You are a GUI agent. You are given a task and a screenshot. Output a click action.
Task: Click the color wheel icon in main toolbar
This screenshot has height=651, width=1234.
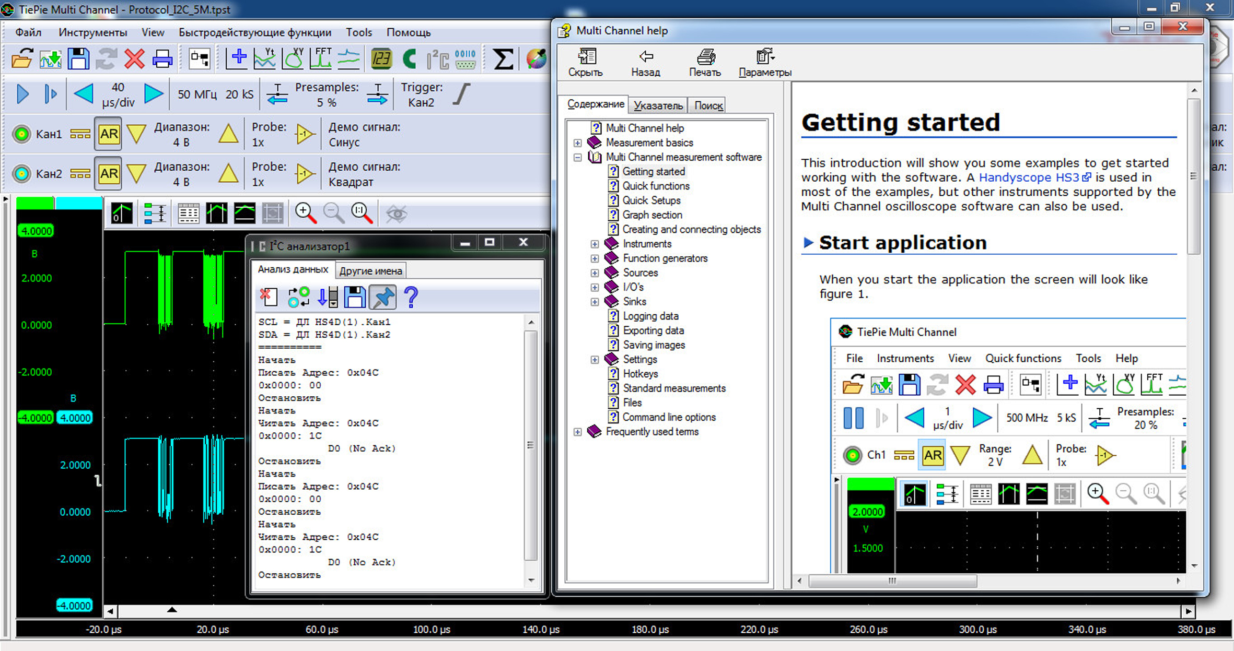click(x=536, y=59)
